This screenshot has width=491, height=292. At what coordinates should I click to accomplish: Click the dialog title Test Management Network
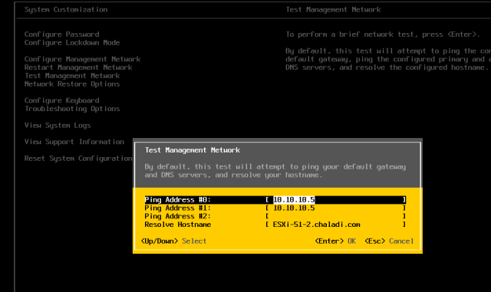pos(193,150)
